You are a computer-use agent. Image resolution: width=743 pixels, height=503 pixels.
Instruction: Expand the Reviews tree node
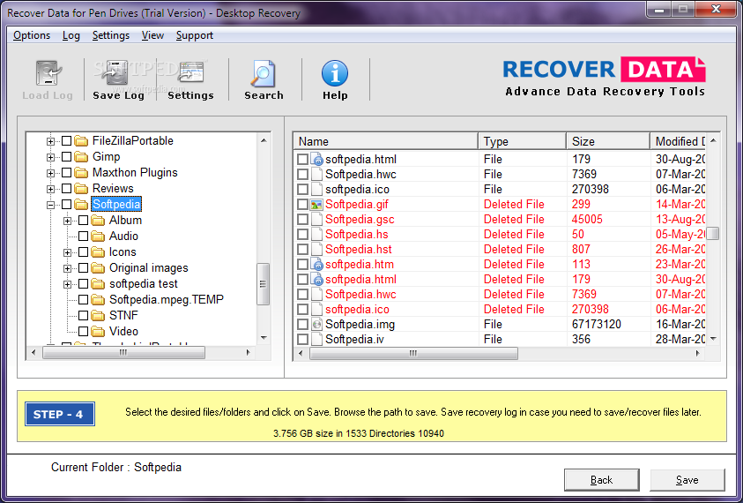click(51, 189)
